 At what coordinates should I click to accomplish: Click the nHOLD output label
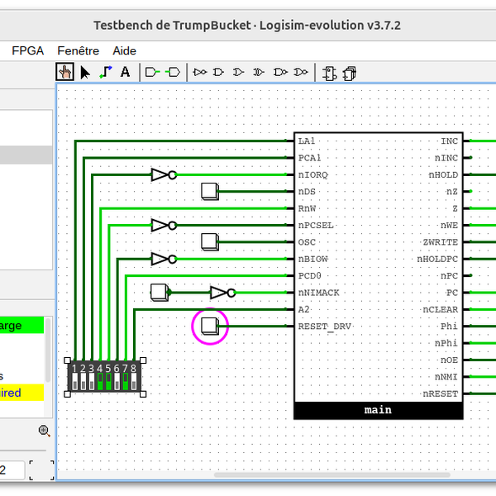point(443,174)
